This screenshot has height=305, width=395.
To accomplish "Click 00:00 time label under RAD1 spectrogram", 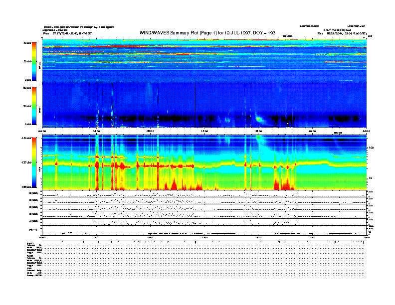I will [42, 131].
